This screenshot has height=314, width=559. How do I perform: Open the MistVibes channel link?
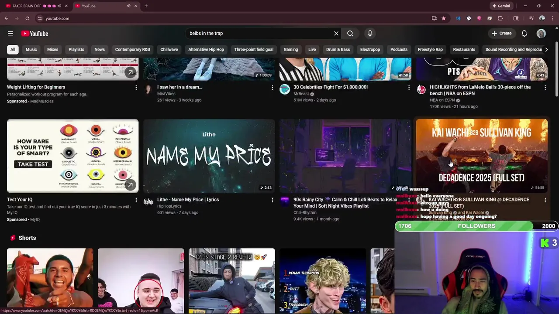(166, 94)
